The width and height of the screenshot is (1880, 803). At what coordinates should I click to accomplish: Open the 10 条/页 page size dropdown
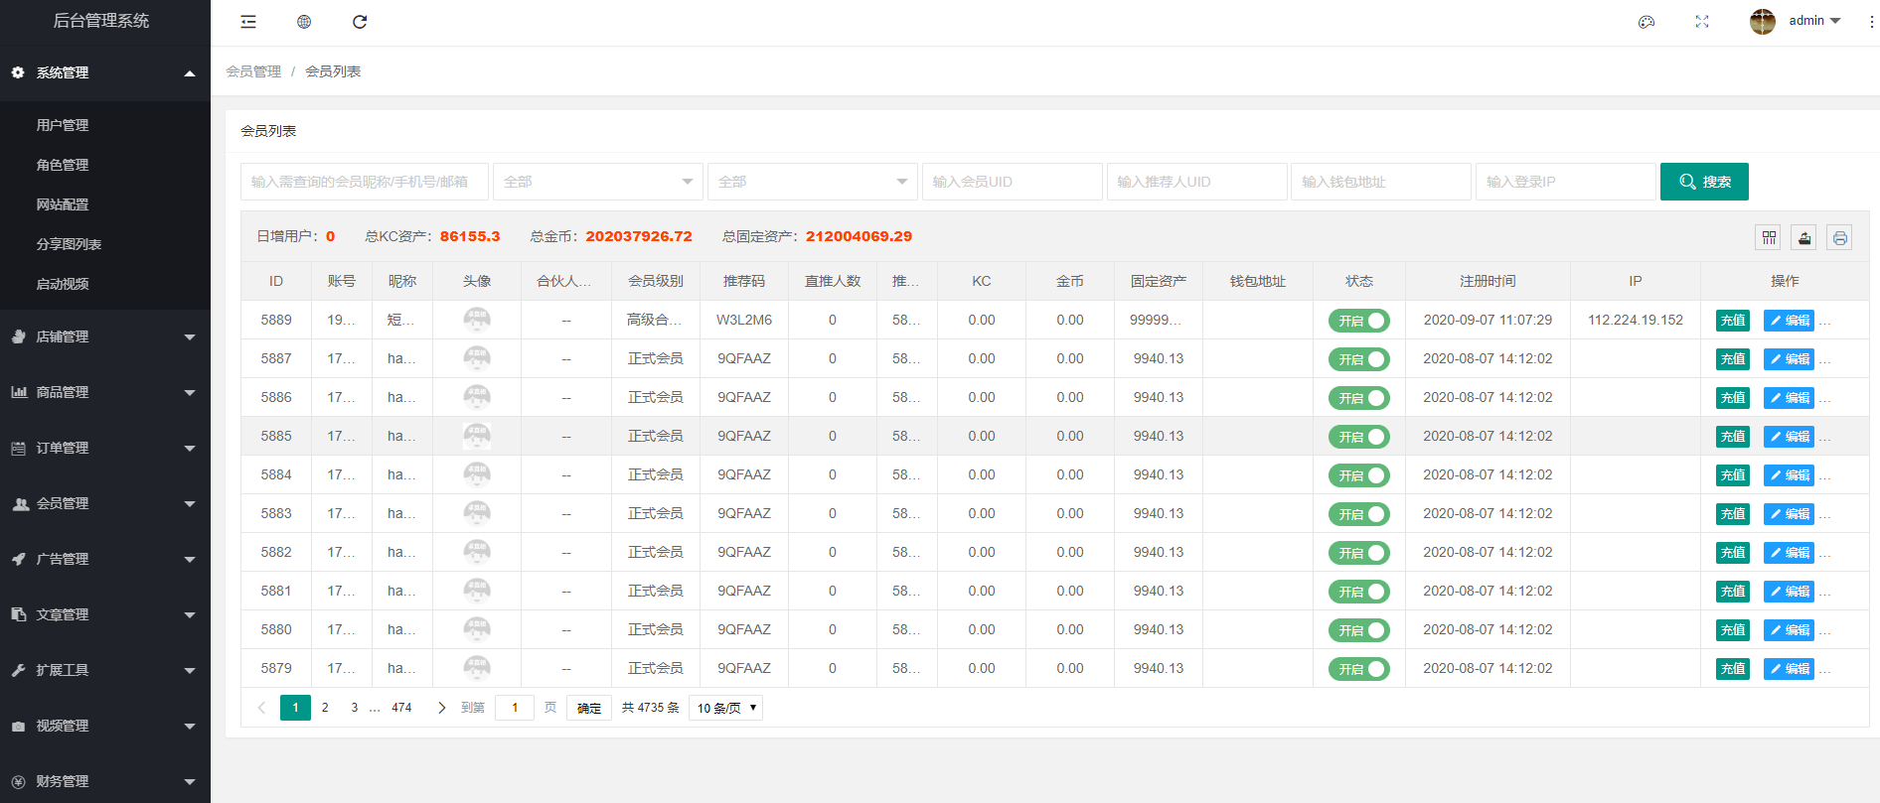tap(725, 708)
